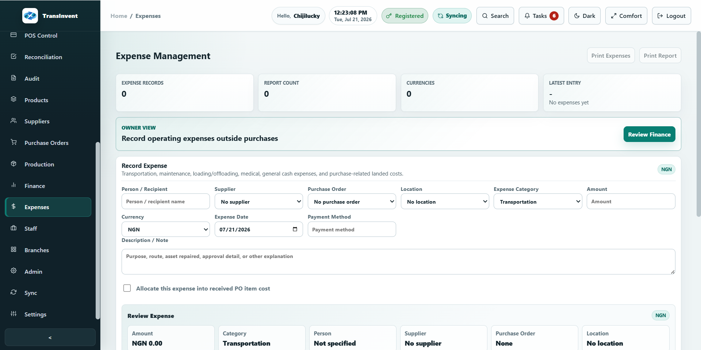The width and height of the screenshot is (701, 350).
Task: Check Allocate expense into received PO item cost
Action: pos(127,288)
